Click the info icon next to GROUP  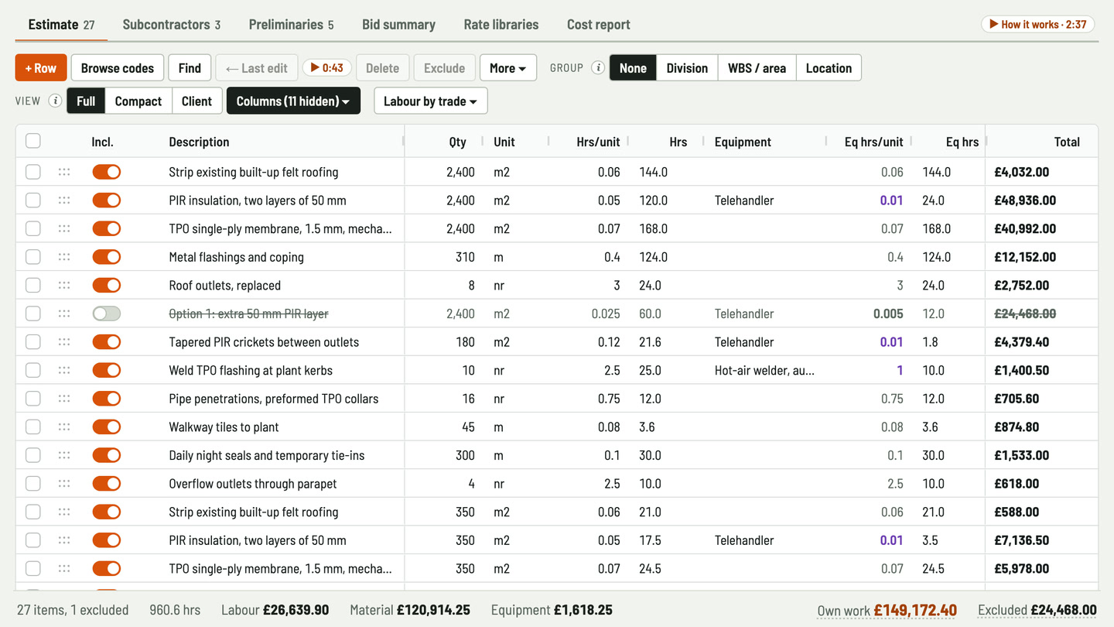point(598,68)
